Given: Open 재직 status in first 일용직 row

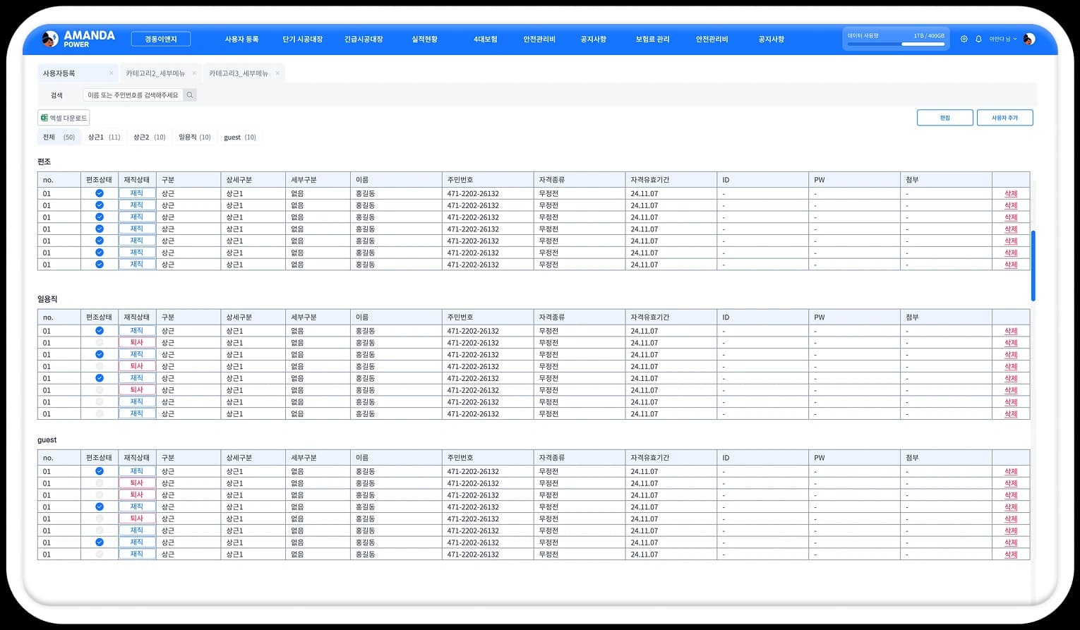Looking at the screenshot, I should coord(137,331).
